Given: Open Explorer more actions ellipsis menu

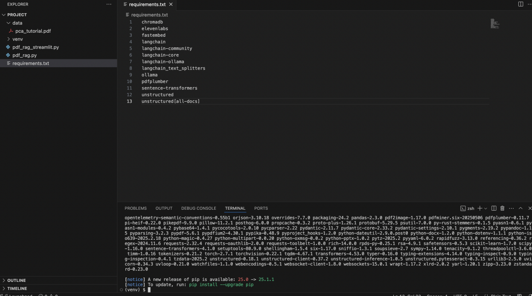Looking at the screenshot, I should coord(109,4).
